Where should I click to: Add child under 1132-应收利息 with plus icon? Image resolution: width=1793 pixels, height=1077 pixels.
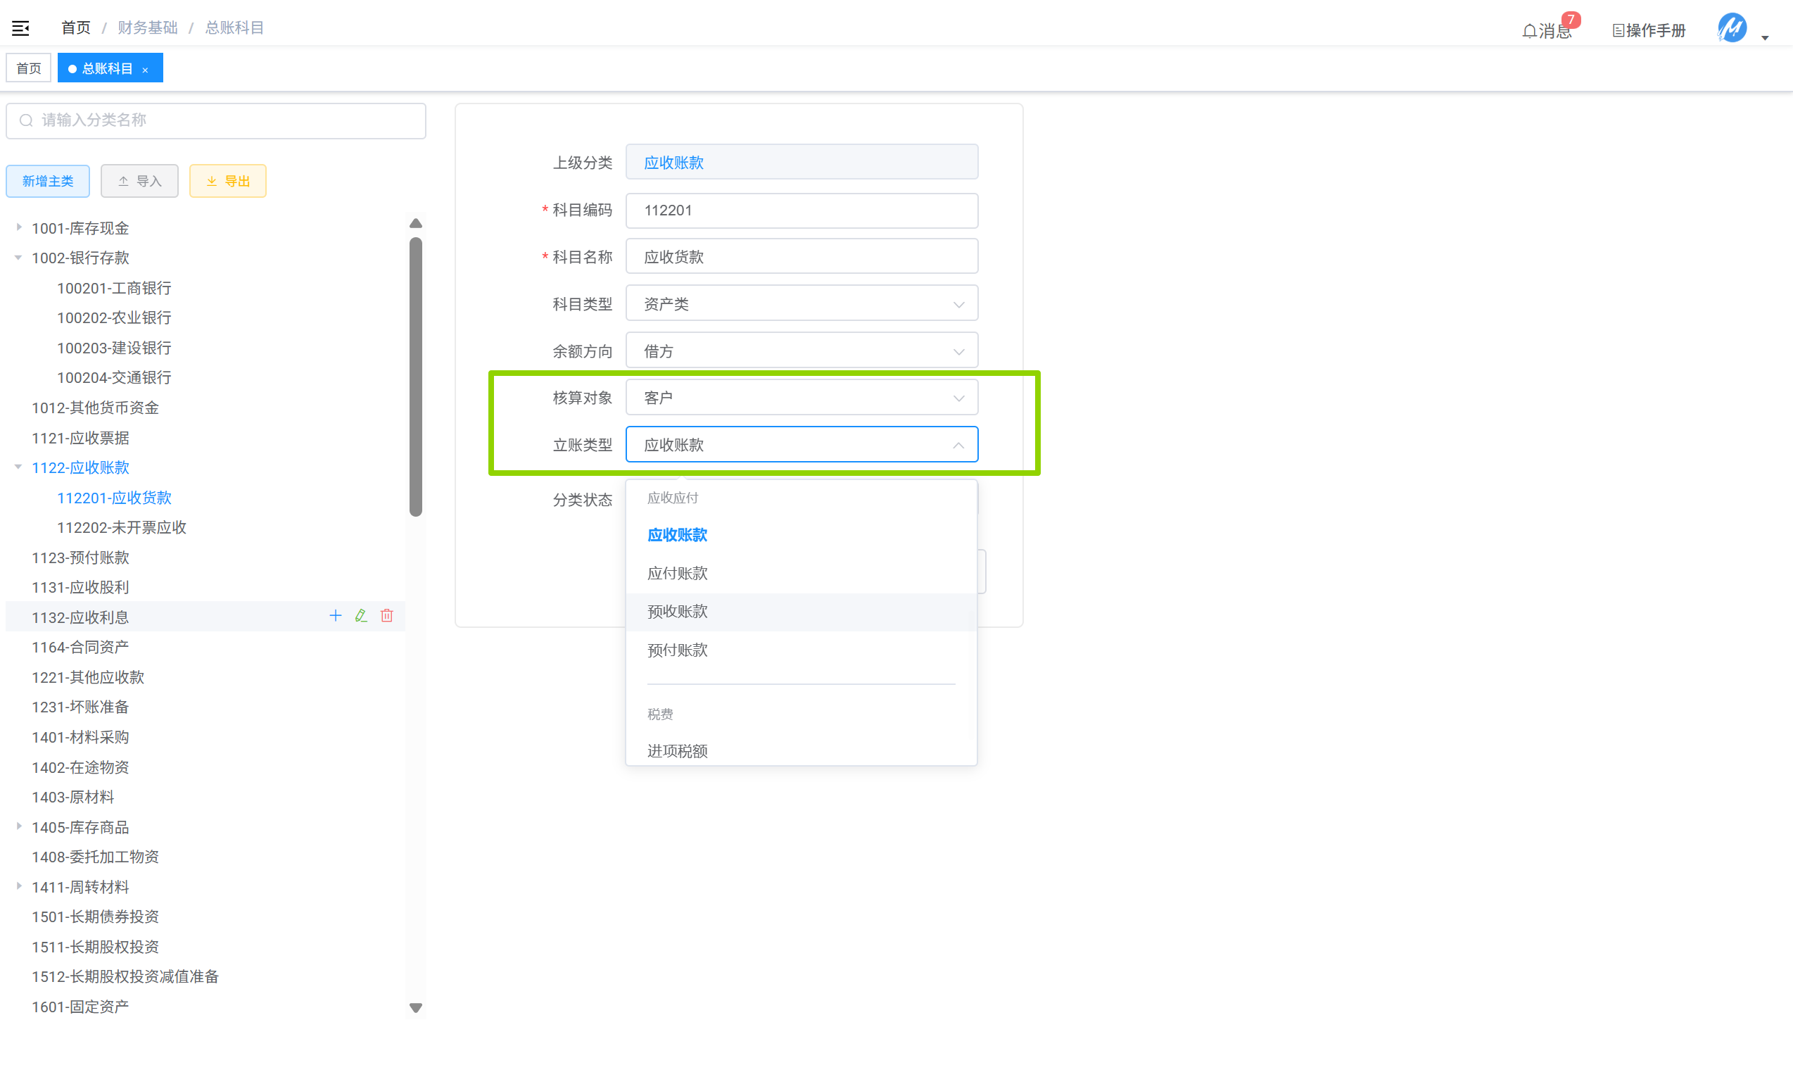[335, 615]
